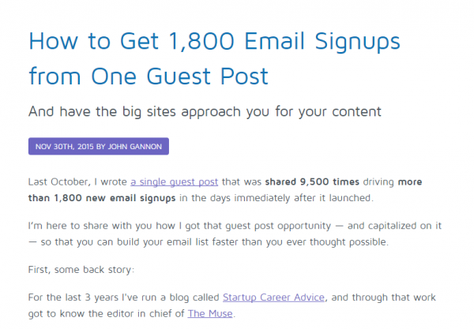Viewport: 474px width, 329px height.
Task: Click the subtitle about big sites approaching you
Action: 205,111
